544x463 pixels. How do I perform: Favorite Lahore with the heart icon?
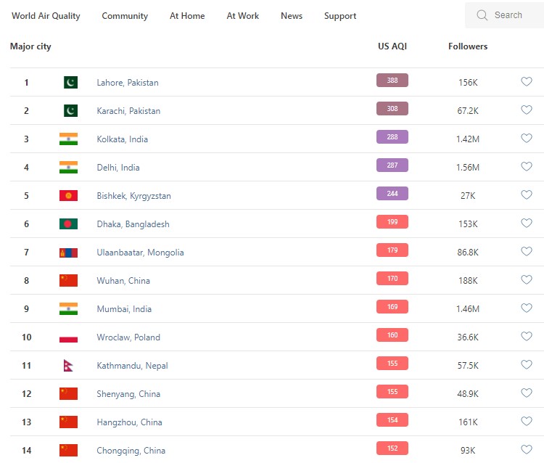point(527,82)
